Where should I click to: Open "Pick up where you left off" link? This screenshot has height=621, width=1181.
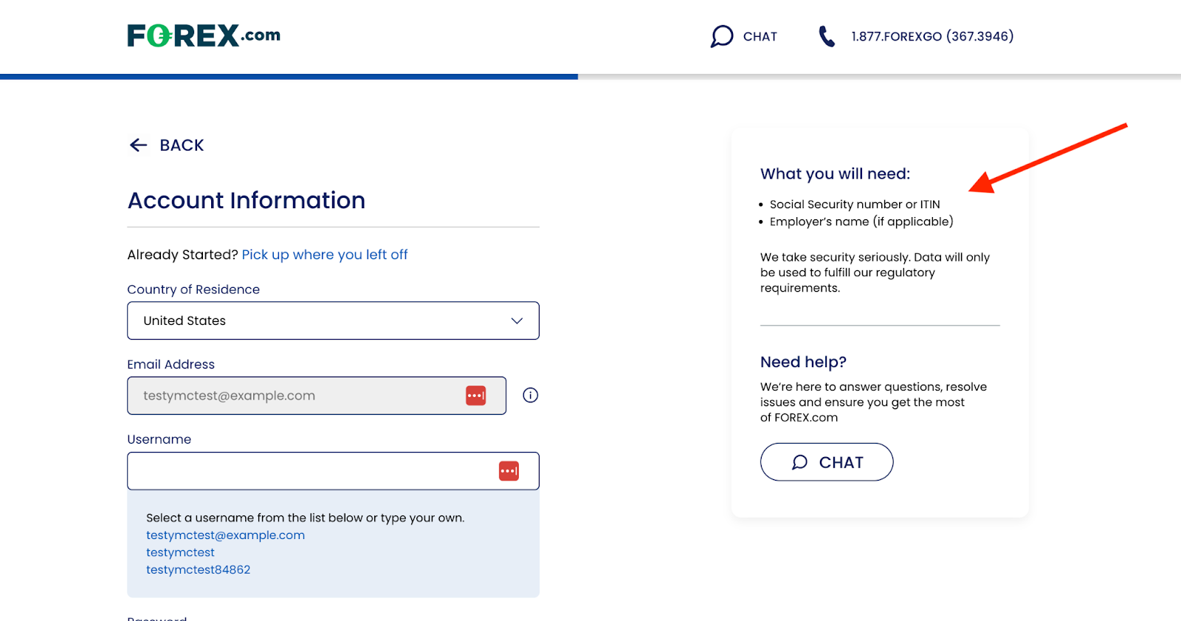[325, 255]
